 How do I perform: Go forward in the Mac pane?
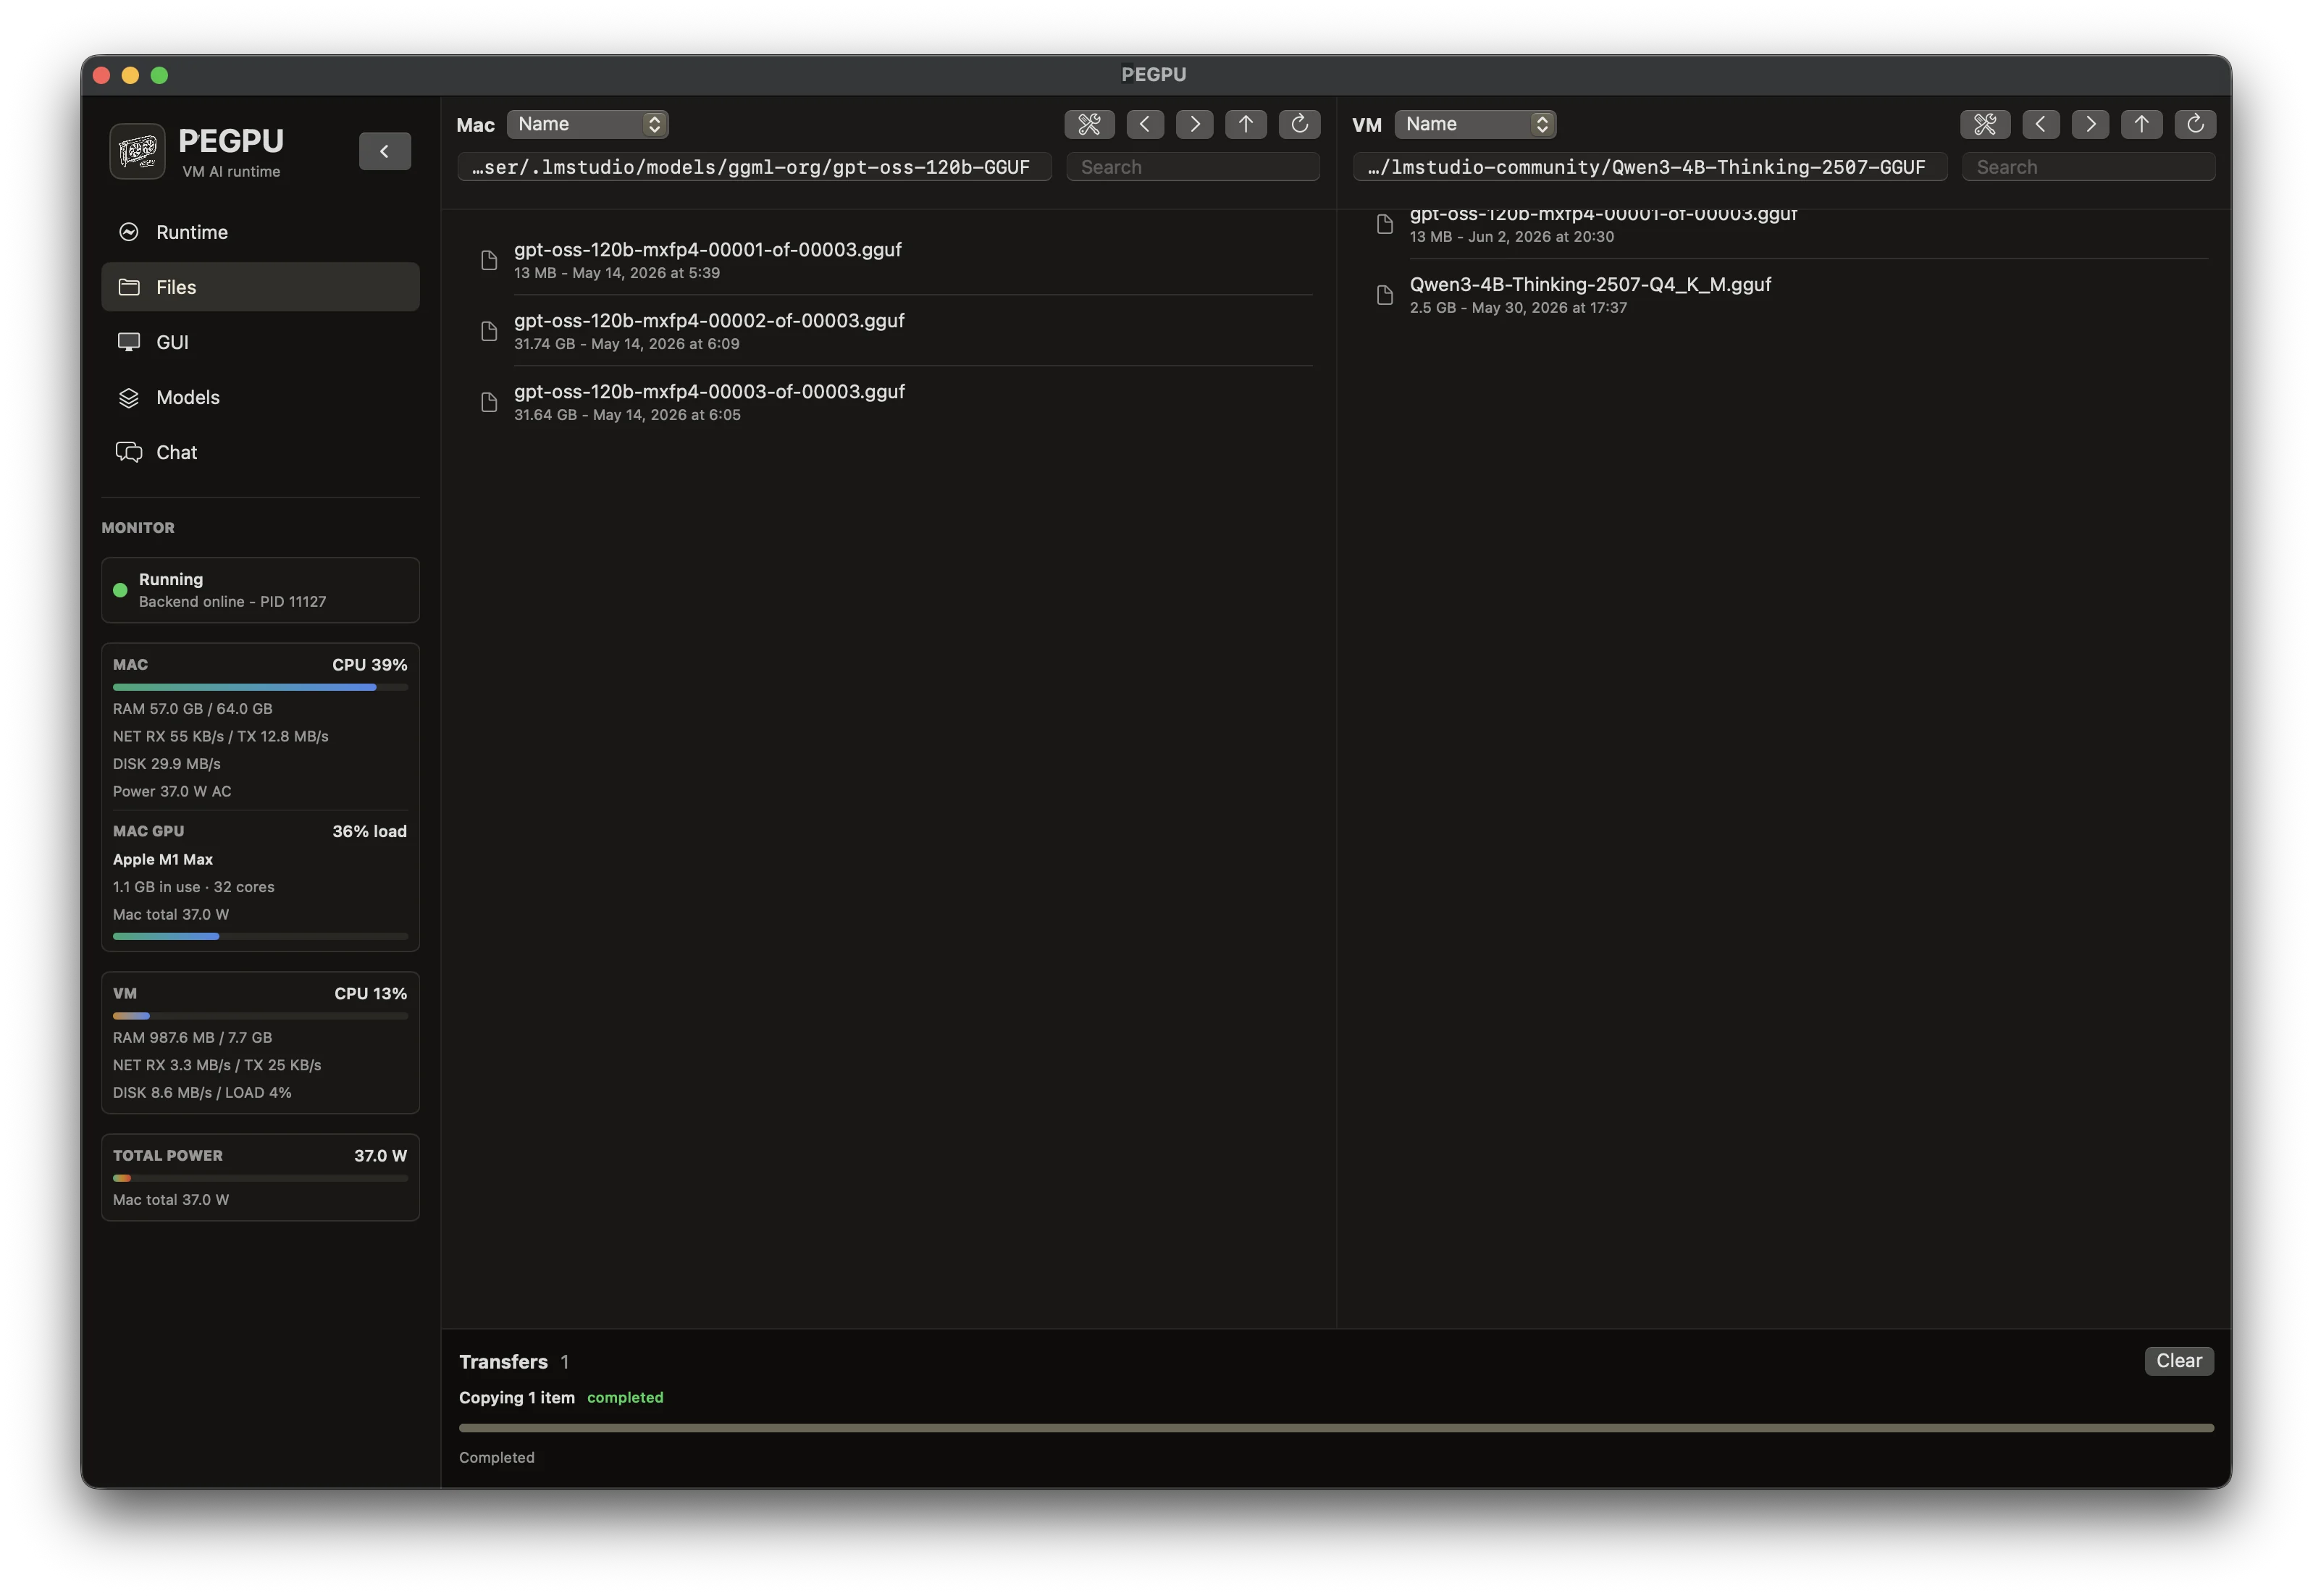[1195, 124]
